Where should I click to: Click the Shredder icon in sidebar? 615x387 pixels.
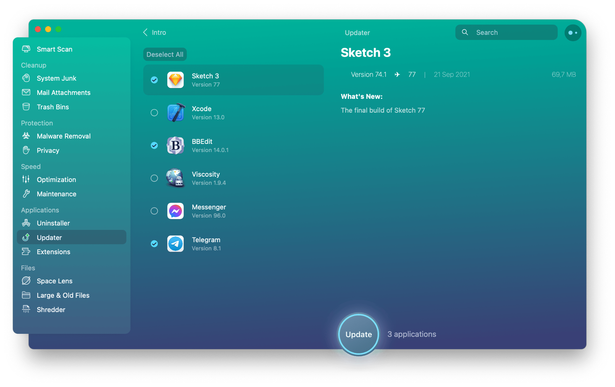click(26, 309)
